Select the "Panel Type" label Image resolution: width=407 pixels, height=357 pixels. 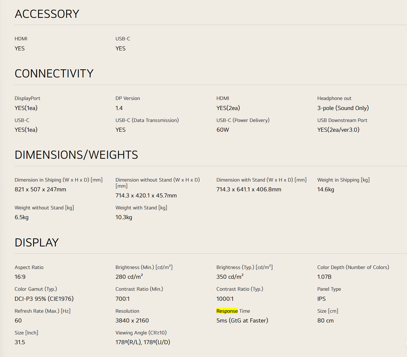329,289
